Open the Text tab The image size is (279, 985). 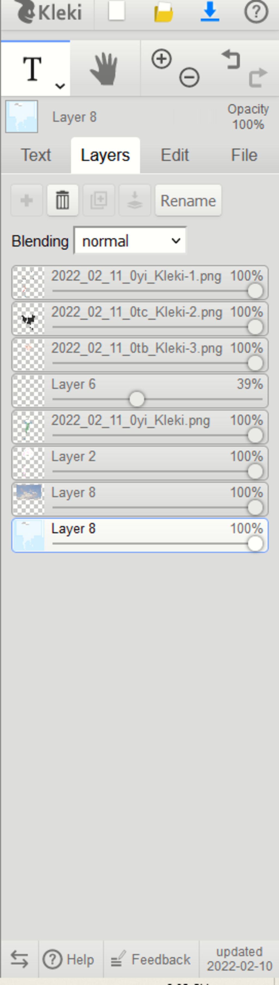[x=36, y=155]
